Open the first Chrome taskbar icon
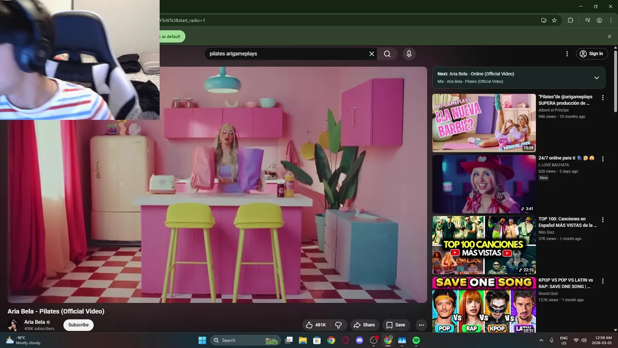 (x=331, y=340)
